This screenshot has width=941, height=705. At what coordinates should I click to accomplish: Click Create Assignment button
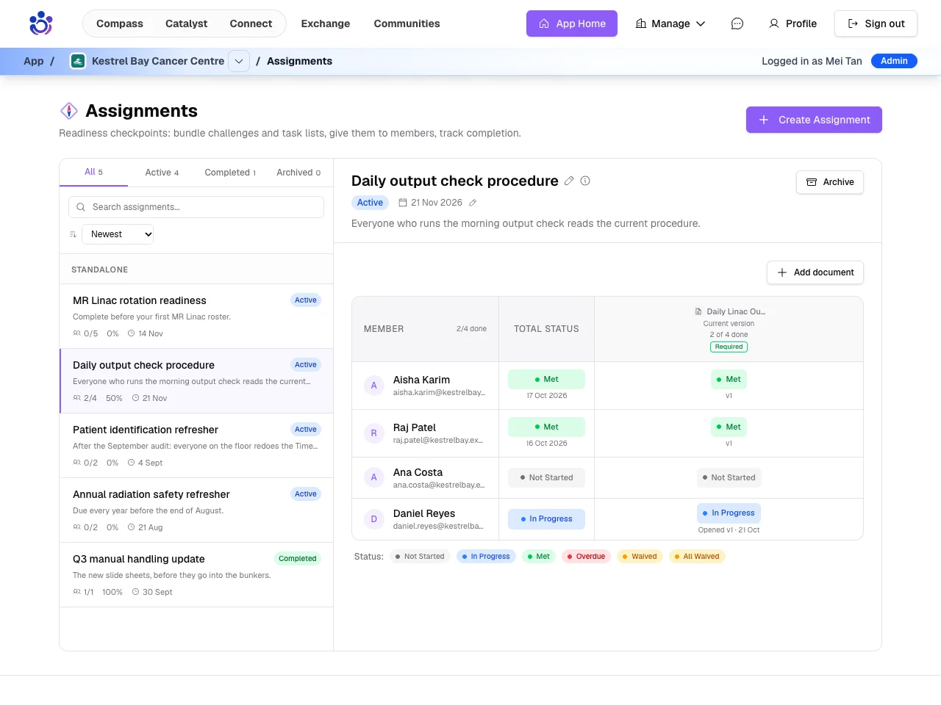point(814,120)
